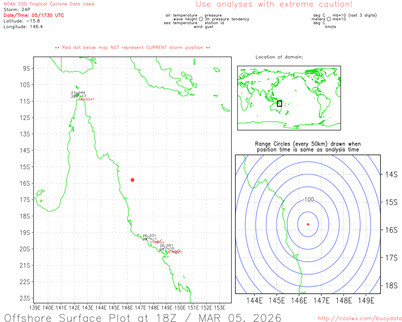Click 'mb*10 (last 3 digits)' legend text
Screen dimensions: 402x322
tap(355, 15)
